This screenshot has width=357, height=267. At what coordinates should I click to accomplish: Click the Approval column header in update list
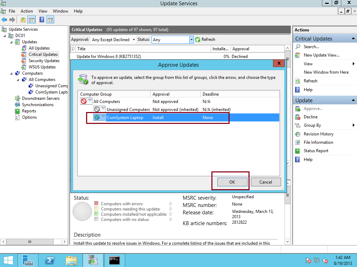tap(257, 49)
